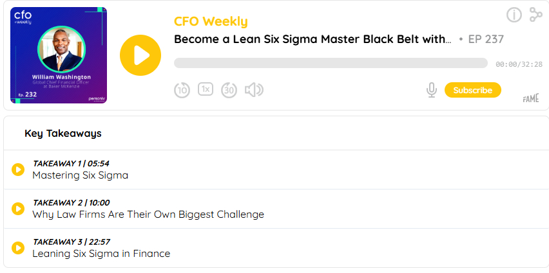
Task: Play Takeaway 3 at 22:57
Action: pos(18,248)
